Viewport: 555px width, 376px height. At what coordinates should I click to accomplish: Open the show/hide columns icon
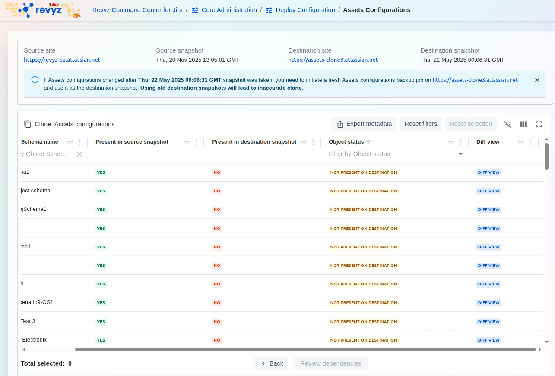click(523, 124)
